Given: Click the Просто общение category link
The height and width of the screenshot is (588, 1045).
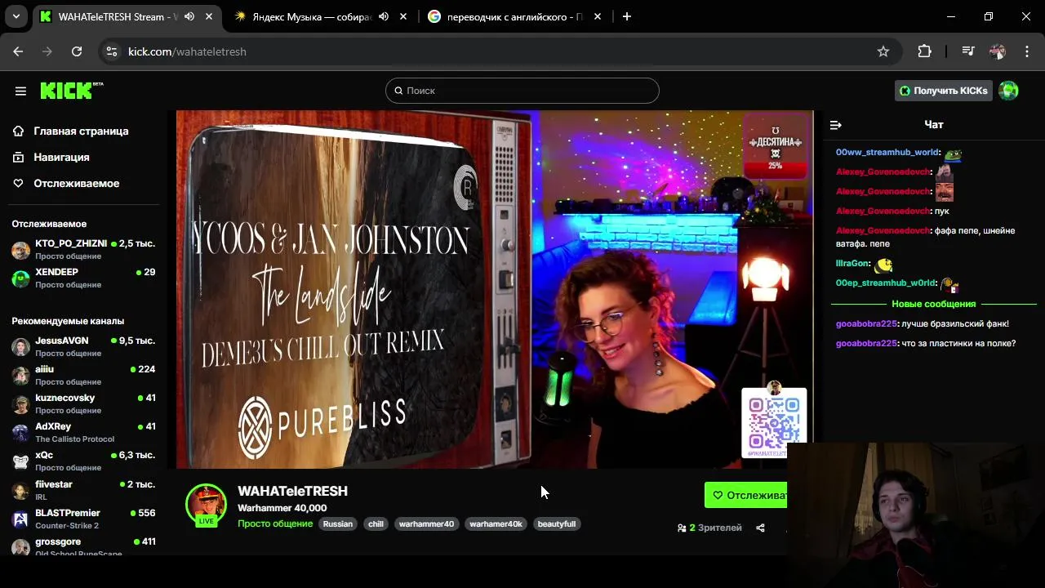Looking at the screenshot, I should coord(275,523).
